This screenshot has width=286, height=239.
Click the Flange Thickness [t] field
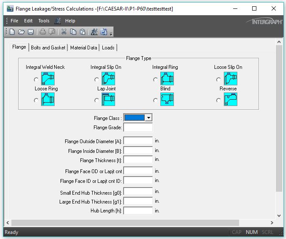pyautogui.click(x=138, y=160)
